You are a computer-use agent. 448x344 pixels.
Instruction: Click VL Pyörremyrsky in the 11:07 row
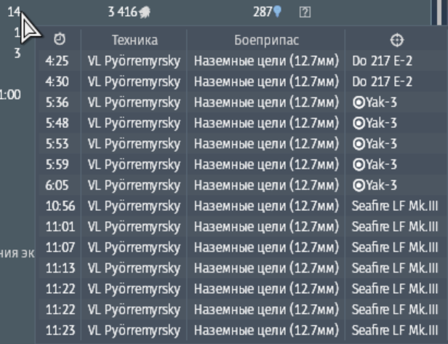pos(134,248)
